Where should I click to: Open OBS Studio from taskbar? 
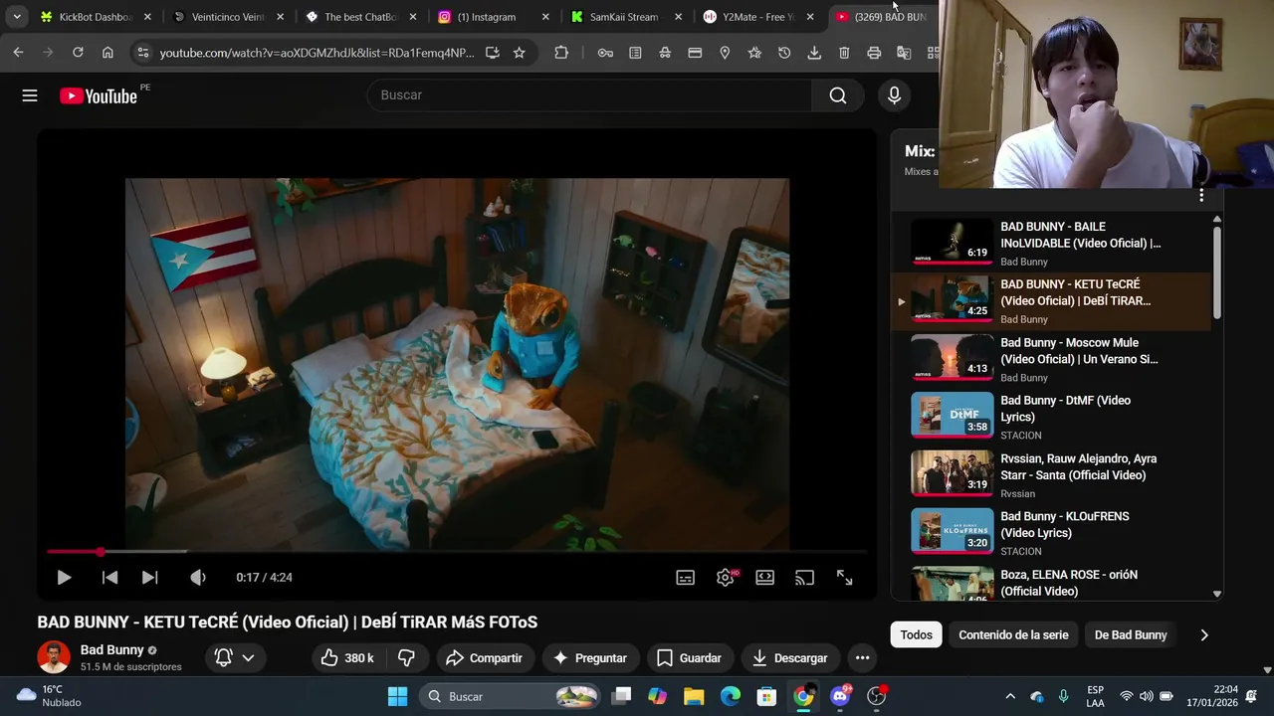[x=877, y=696]
